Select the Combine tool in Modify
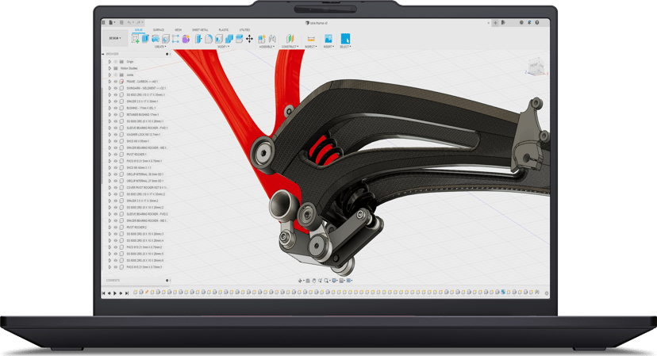657x356 pixels. coord(229,39)
